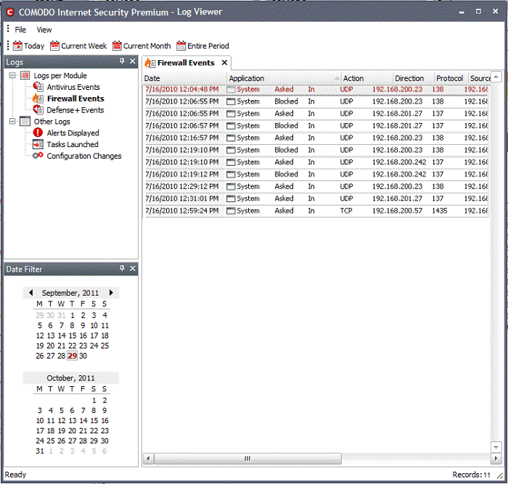Pin the Logs panel
The image size is (508, 484).
pos(122,61)
